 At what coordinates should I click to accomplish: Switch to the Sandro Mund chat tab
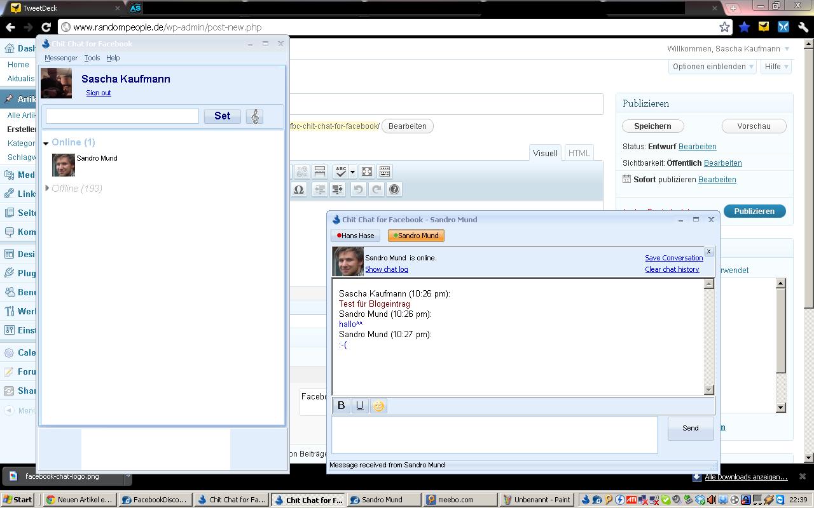coord(416,236)
